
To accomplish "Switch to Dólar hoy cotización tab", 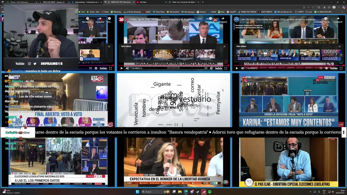I will (184, 2).
